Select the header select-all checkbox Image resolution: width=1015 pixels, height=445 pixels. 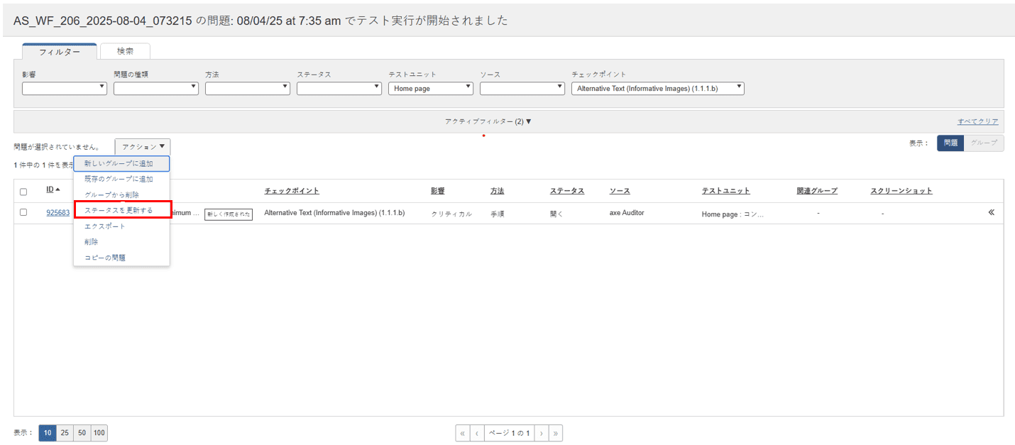click(23, 192)
